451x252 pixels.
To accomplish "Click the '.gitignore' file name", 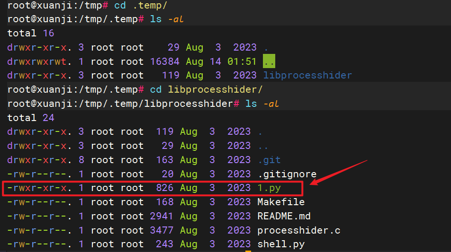I will [287, 174].
